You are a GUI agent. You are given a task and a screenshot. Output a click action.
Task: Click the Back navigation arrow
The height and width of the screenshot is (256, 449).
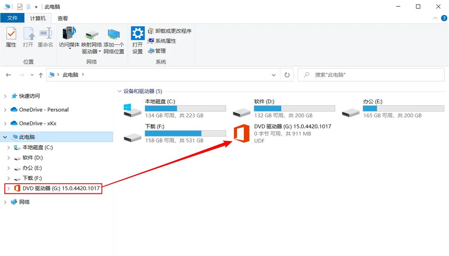9,75
